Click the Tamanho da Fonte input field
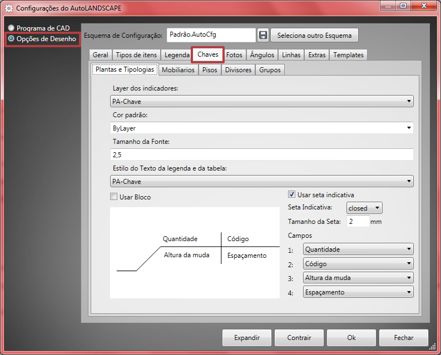441x355 pixels. [x=261, y=155]
